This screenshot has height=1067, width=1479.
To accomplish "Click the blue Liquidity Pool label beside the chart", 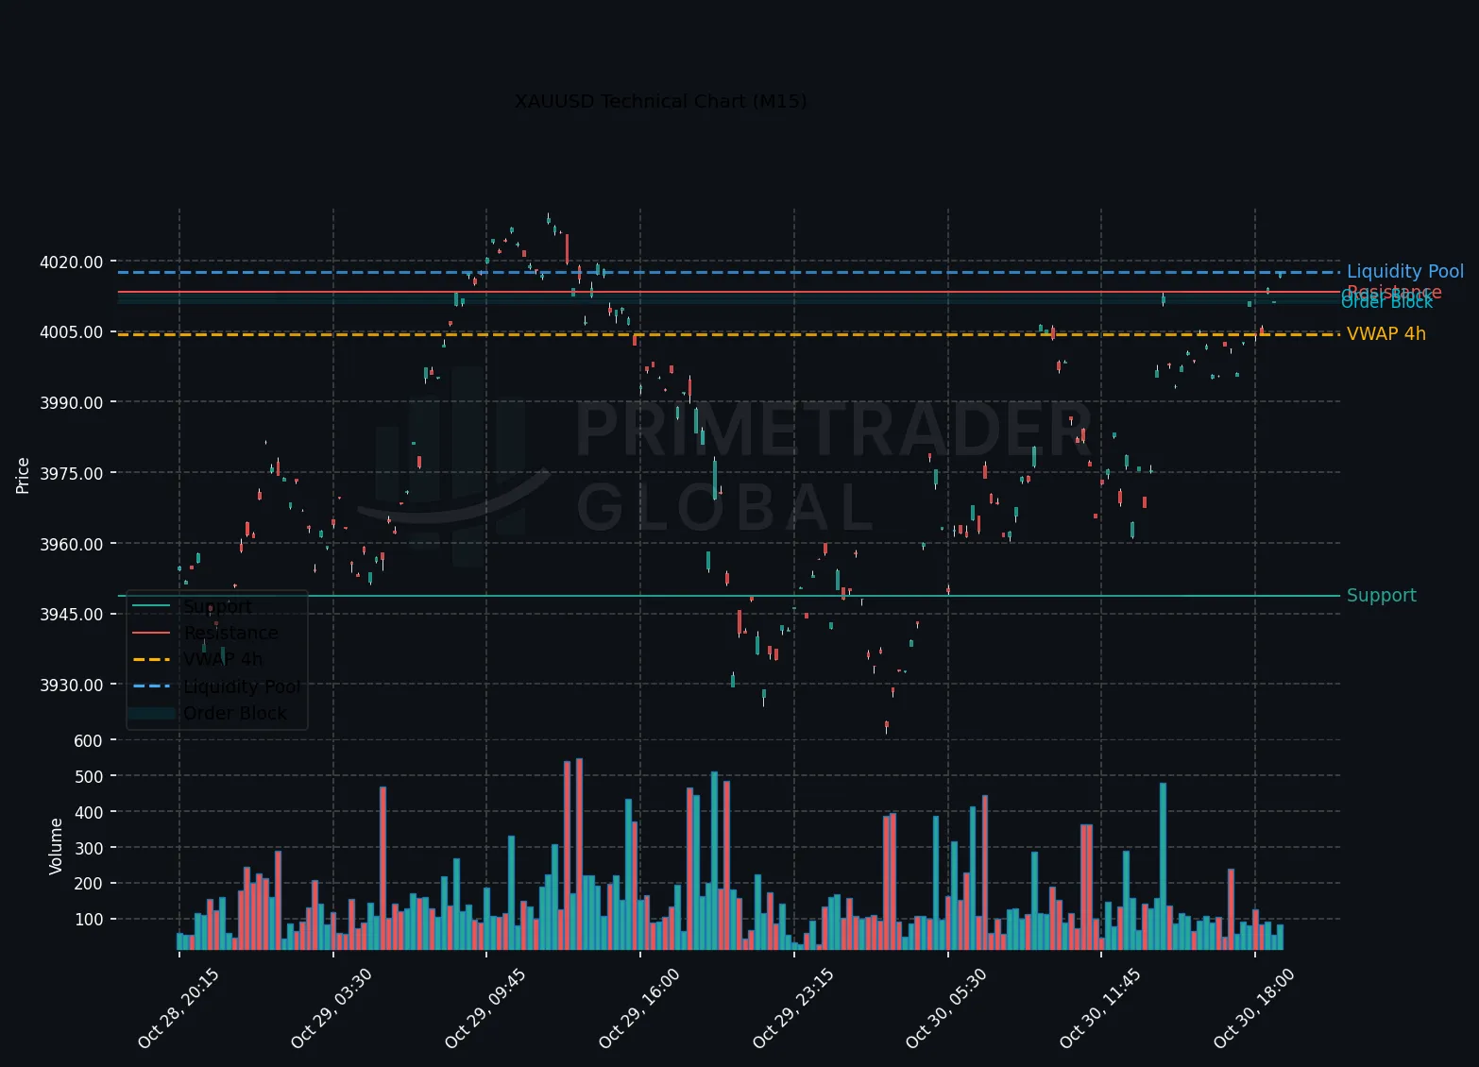I will [x=1405, y=272].
